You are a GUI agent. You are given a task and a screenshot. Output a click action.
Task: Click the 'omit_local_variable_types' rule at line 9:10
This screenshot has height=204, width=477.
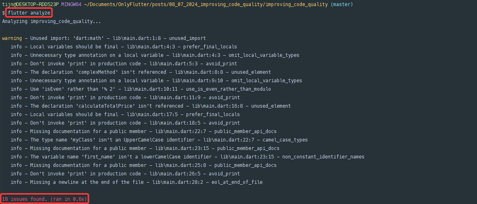pyautogui.click(x=267, y=81)
